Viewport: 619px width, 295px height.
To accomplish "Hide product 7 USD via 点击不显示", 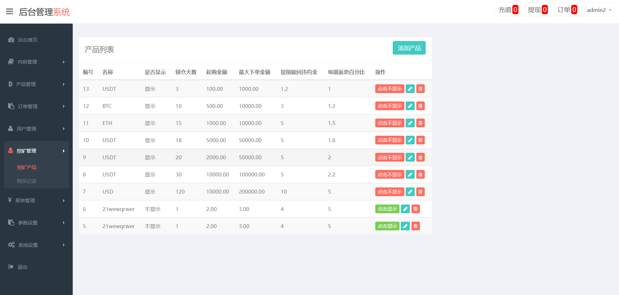I will pyautogui.click(x=390, y=192).
